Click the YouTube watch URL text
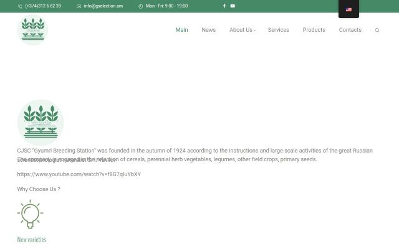This screenshot has width=399, height=249. tap(79, 174)
